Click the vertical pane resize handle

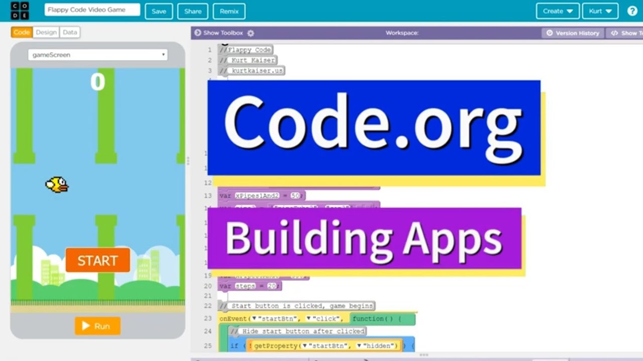[188, 160]
